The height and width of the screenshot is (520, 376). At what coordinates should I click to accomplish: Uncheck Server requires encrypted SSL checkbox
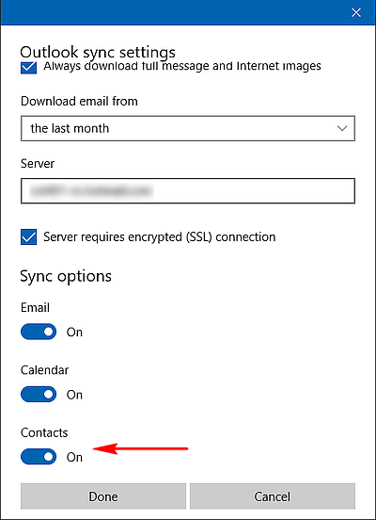coord(29,237)
